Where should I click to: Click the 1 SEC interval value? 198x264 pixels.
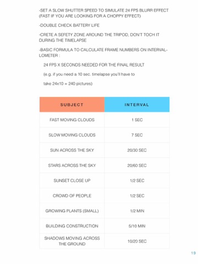[137, 120]
